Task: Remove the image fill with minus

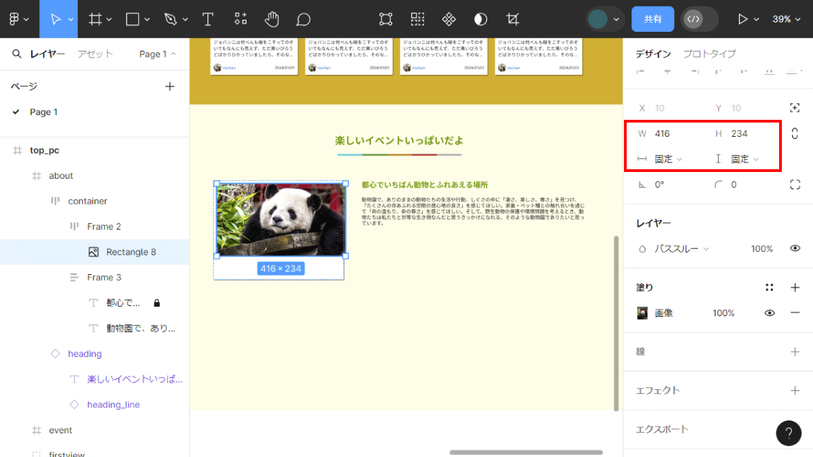Action: 795,313
